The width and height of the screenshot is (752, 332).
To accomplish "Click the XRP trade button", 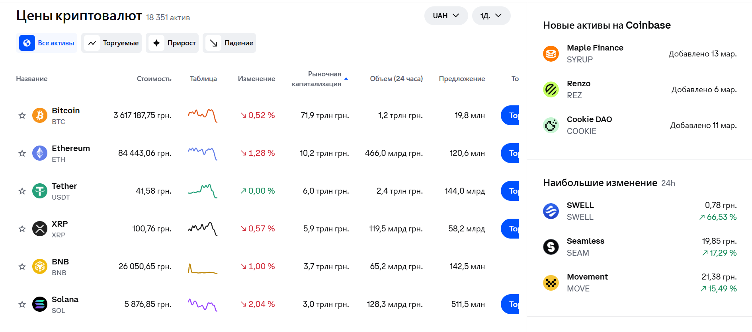I will (510, 229).
